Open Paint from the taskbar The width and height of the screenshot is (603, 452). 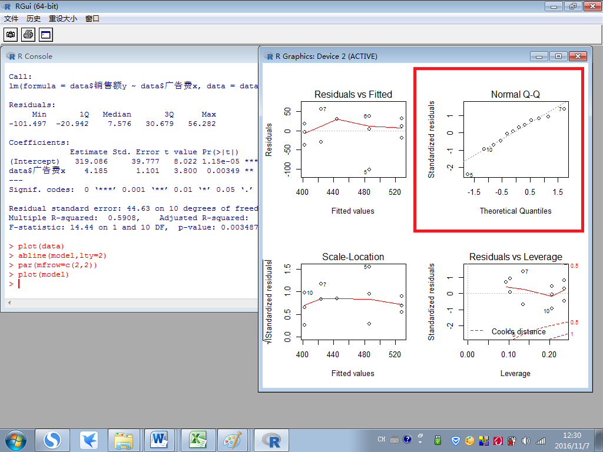pos(233,440)
